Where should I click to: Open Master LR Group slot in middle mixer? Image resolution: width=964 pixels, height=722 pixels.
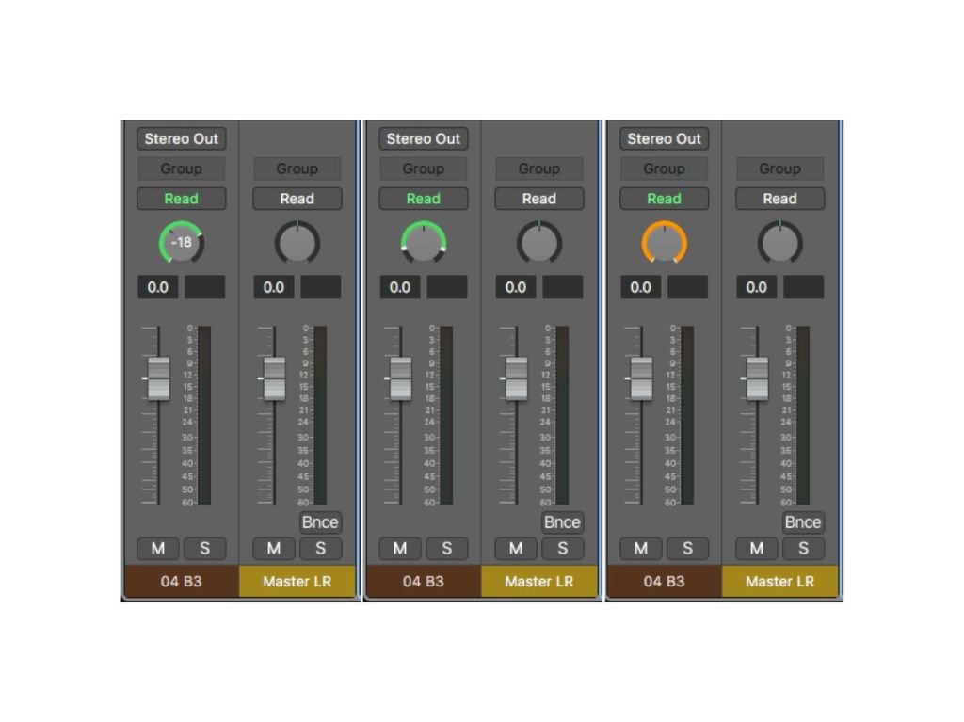(539, 168)
